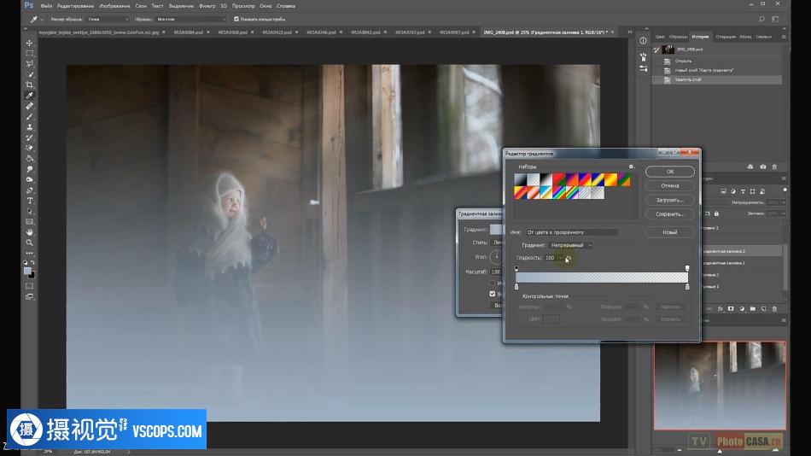
Task: Switch to the 'Операции' panel tab
Action: pos(726,37)
